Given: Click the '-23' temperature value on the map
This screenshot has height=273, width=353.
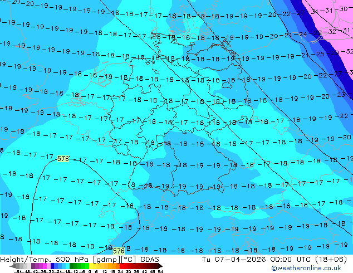Looking at the screenshot, I should (339, 95).
